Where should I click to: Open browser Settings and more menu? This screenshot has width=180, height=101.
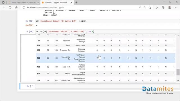click(176, 8)
